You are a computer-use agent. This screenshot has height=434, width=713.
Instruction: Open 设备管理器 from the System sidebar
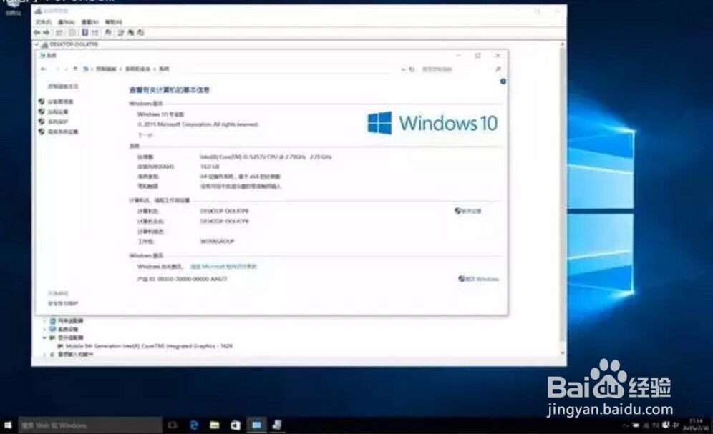click(x=60, y=102)
